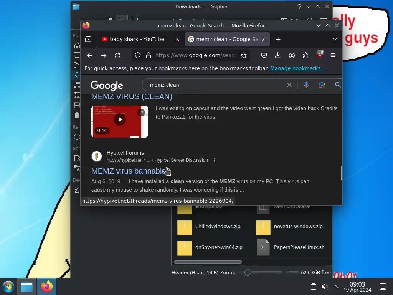Screen dimensions: 393x295
Task: Go forward in Firefox history
Action: pos(104,55)
